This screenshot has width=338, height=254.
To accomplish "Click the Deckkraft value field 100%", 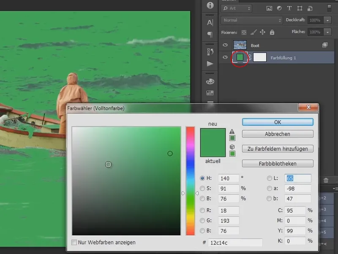I will click(x=315, y=20).
